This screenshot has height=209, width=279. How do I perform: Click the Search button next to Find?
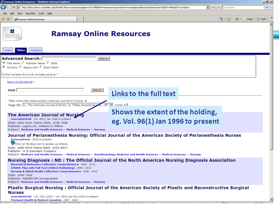pyautogui.click(x=97, y=90)
